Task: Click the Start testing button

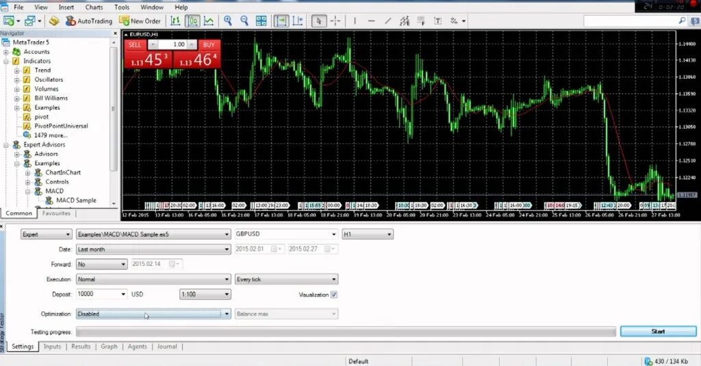Action: click(658, 332)
